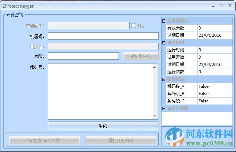The height and width of the screenshot is (152, 236).
Task: Select the 运行次数 value cell
Action: pyautogui.click(x=215, y=71)
